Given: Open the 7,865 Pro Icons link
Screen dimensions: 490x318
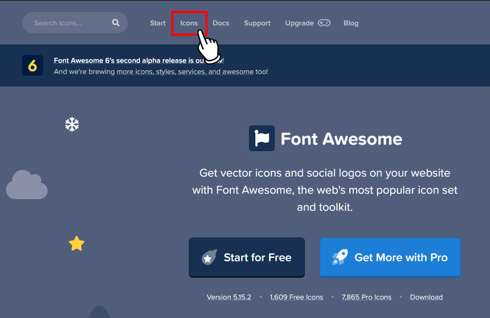Looking at the screenshot, I should click(366, 297).
